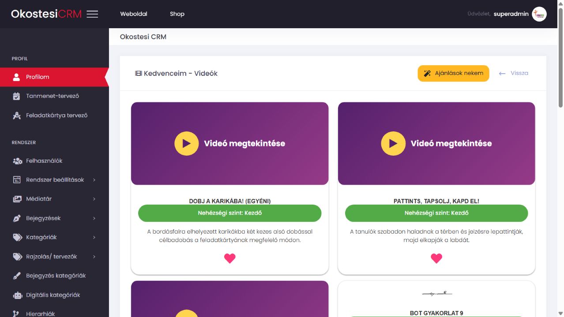The image size is (564, 317).
Task: Click the OkostesiCRM logo
Action: [x=46, y=14]
